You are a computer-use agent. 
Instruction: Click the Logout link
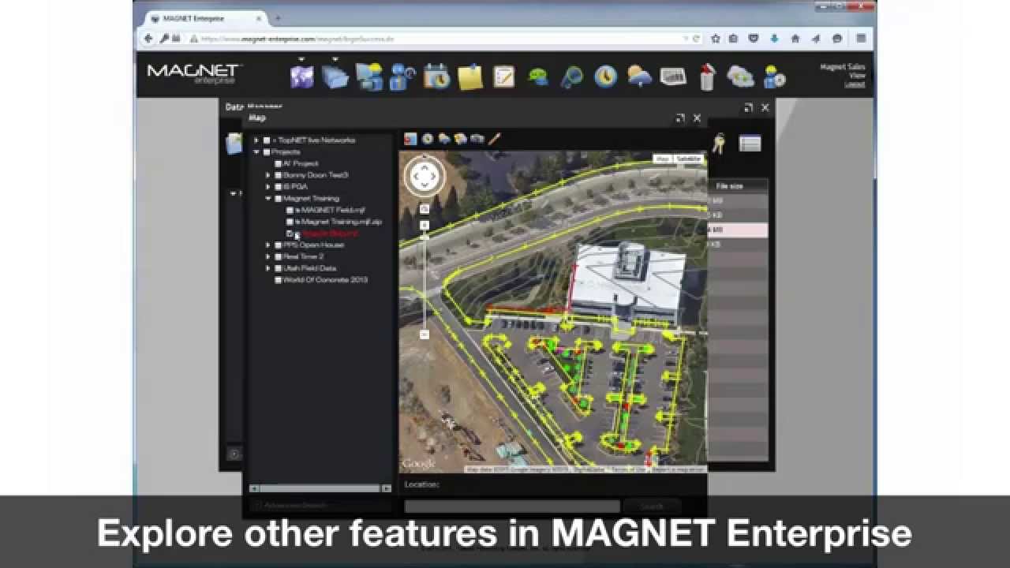click(x=855, y=84)
